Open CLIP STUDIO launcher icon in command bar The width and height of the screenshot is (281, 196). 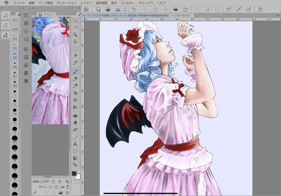click(86, 9)
